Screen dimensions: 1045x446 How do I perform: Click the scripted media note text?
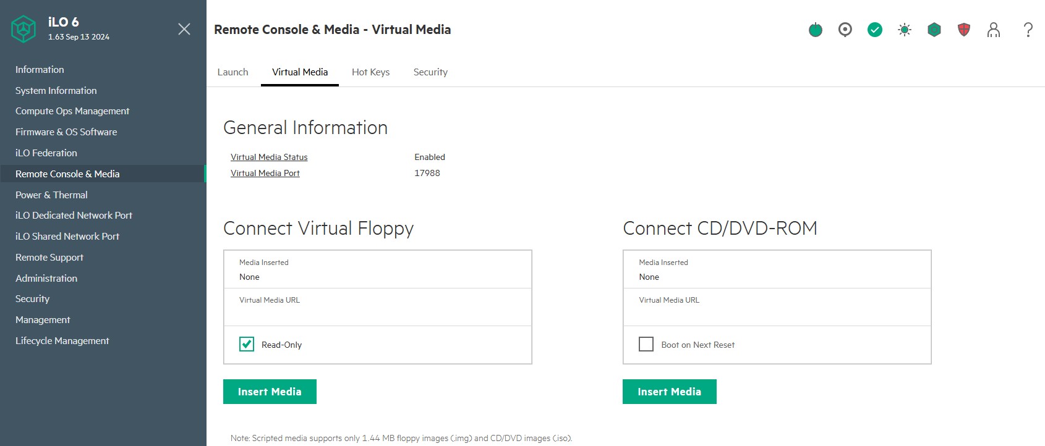click(401, 439)
